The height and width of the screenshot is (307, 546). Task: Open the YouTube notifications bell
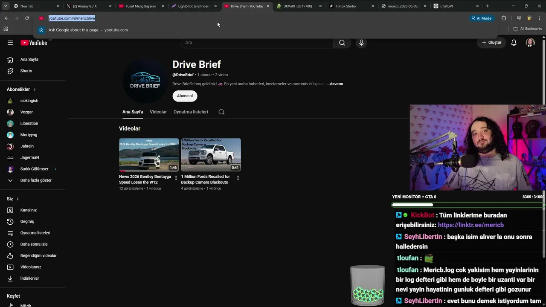tap(514, 43)
